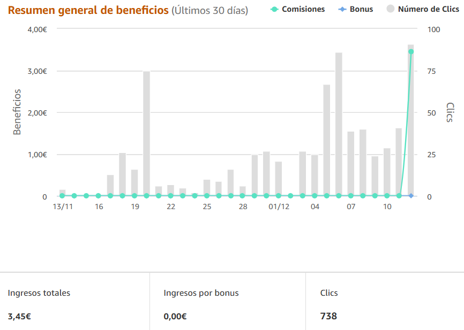Click the Comisiones data point at 01/12
Viewport: 464px width, 330px height.
pyautogui.click(x=279, y=196)
